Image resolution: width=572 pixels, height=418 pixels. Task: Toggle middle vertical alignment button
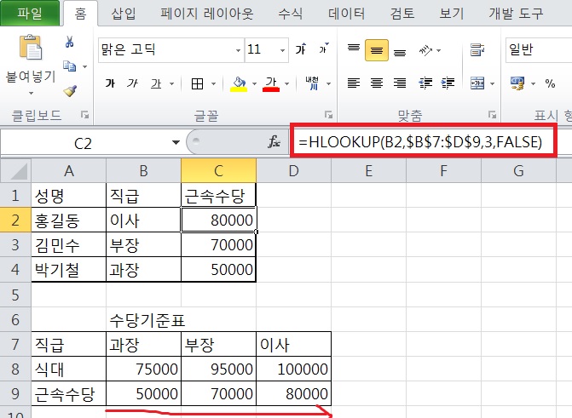click(377, 50)
